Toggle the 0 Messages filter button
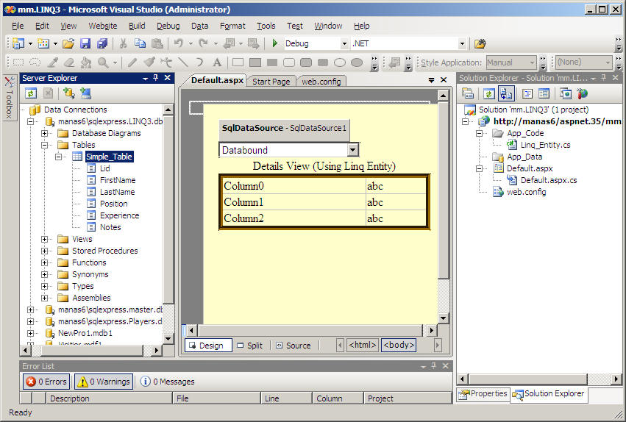 (x=168, y=382)
